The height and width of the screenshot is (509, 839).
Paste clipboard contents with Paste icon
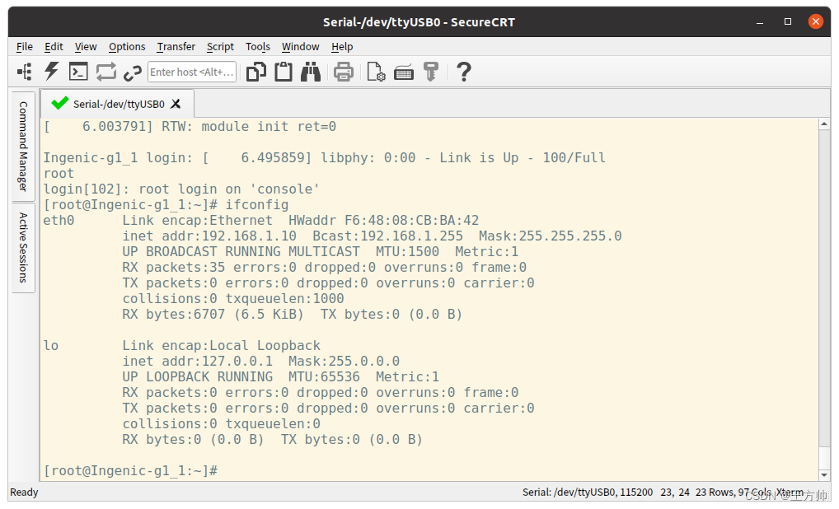click(282, 72)
